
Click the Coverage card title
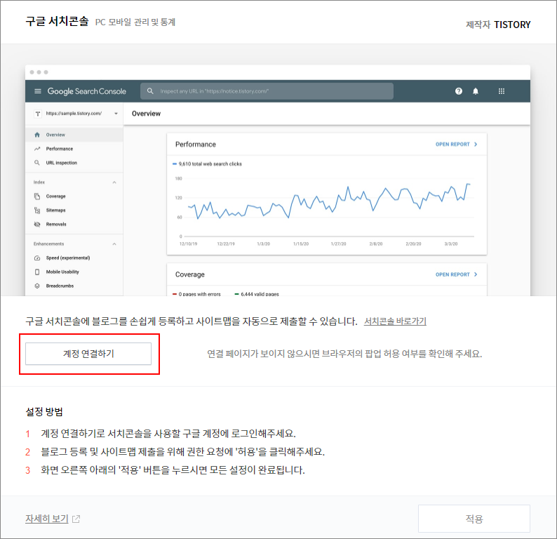[189, 274]
